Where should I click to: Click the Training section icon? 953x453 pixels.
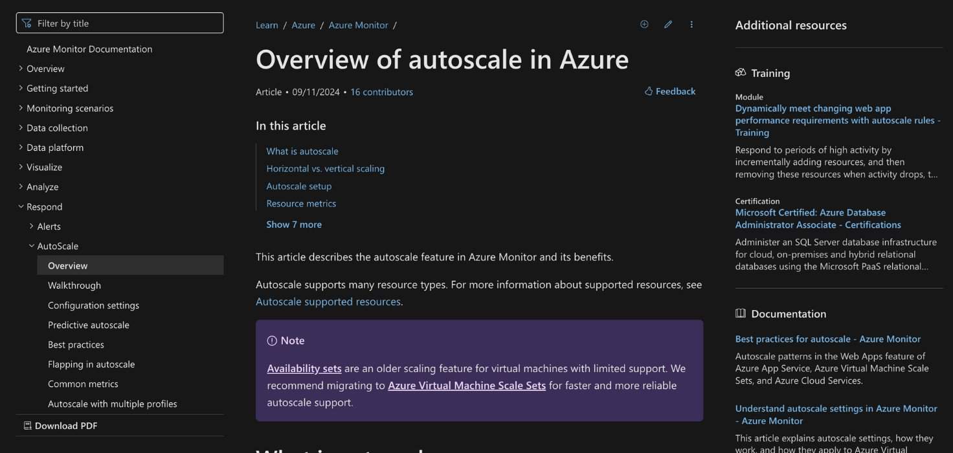[x=741, y=73]
